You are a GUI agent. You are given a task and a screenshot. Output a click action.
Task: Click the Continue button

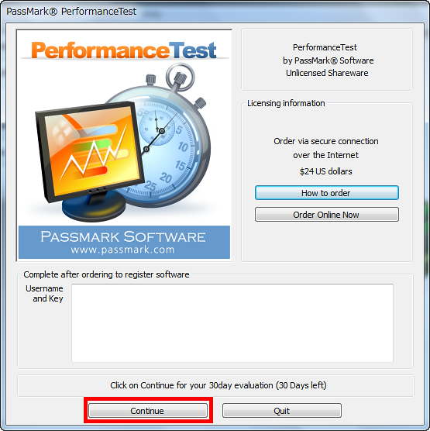(x=148, y=410)
